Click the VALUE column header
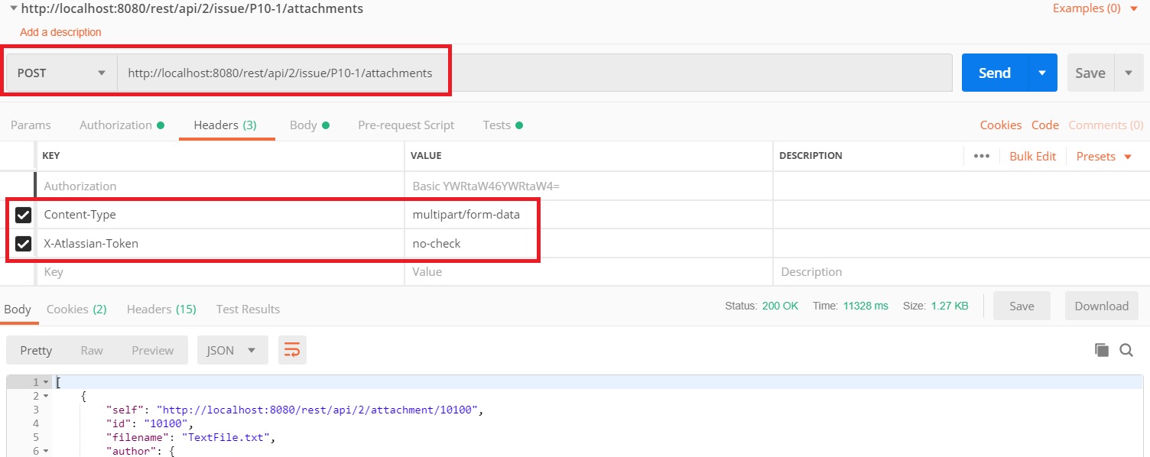 [x=426, y=156]
